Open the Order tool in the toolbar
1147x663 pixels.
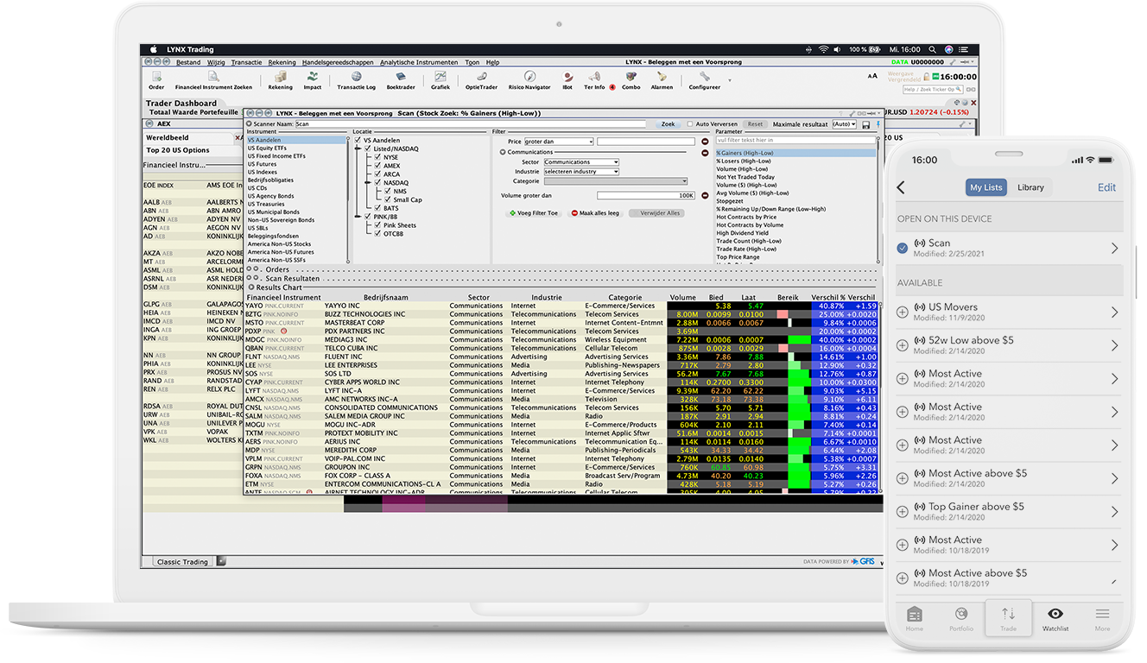point(156,80)
